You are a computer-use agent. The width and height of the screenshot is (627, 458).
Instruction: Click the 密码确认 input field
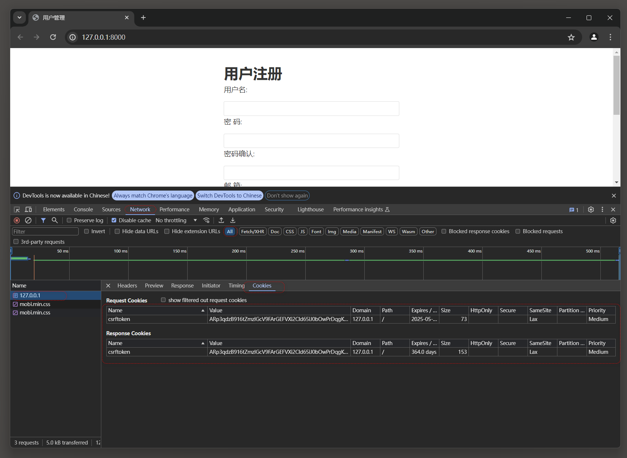pyautogui.click(x=311, y=173)
